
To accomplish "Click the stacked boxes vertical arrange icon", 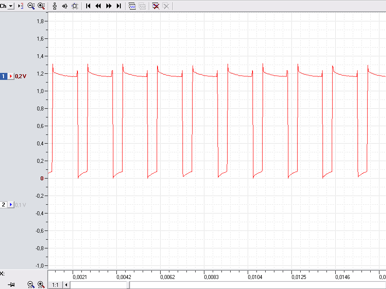I will coord(55,6).
